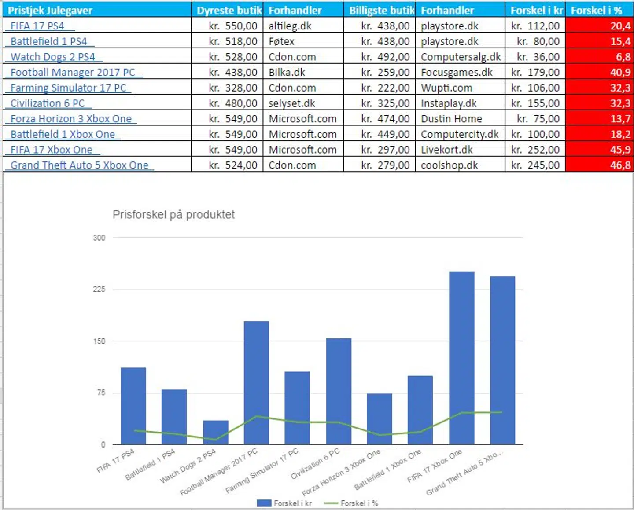Click Farming Simulator 17 PC table link

[x=68, y=88]
